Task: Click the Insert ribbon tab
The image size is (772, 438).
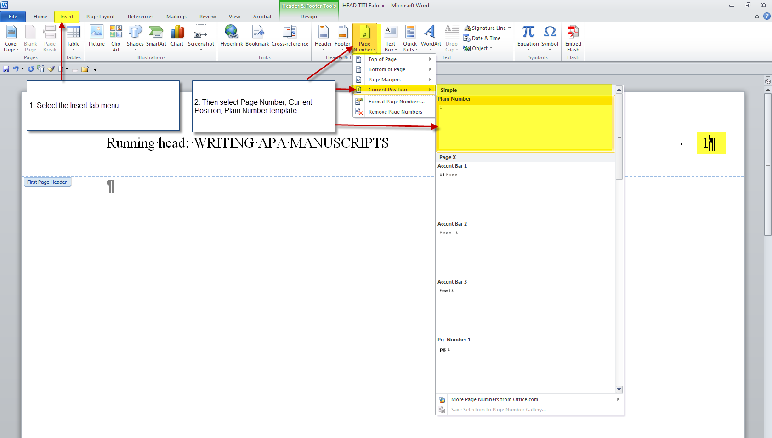Action: pyautogui.click(x=67, y=17)
